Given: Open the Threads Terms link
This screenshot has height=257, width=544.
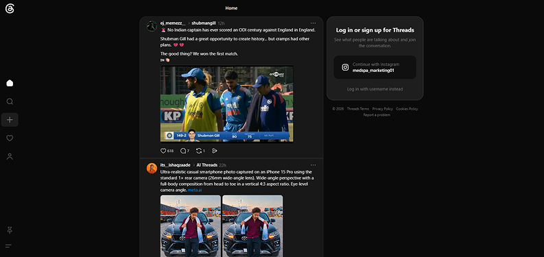Looking at the screenshot, I should (x=358, y=109).
